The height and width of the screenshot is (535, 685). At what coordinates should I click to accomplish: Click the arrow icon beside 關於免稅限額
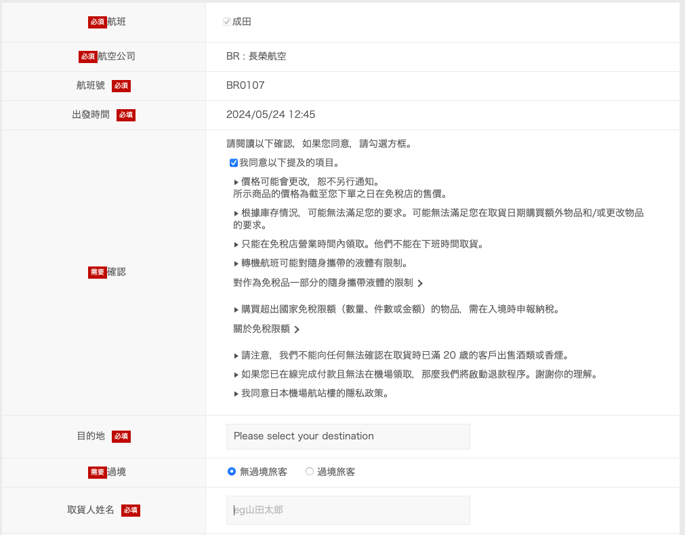pos(297,330)
